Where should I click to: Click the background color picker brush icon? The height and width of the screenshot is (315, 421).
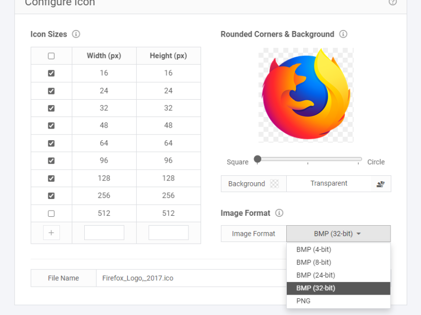tap(380, 184)
